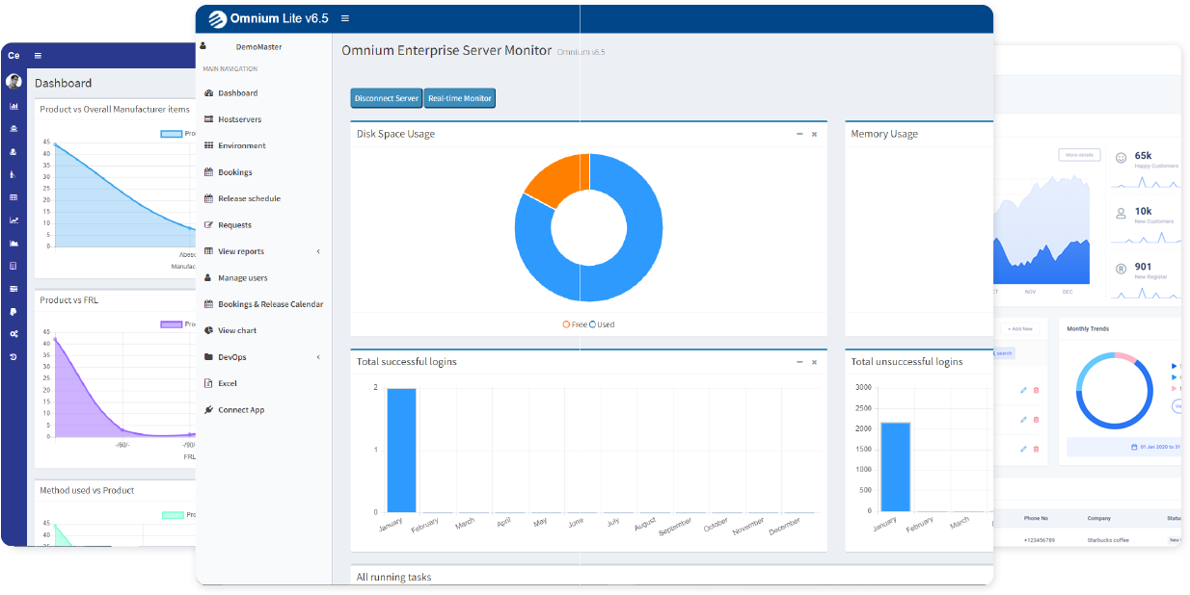
Task: Go to Dashboard in Omnium navigation
Action: click(x=237, y=93)
